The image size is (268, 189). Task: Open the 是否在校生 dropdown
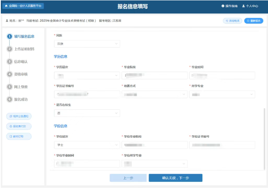pos(87,113)
